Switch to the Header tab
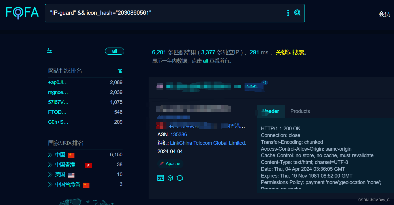Screen dimensions: 394x205 tap(271, 111)
